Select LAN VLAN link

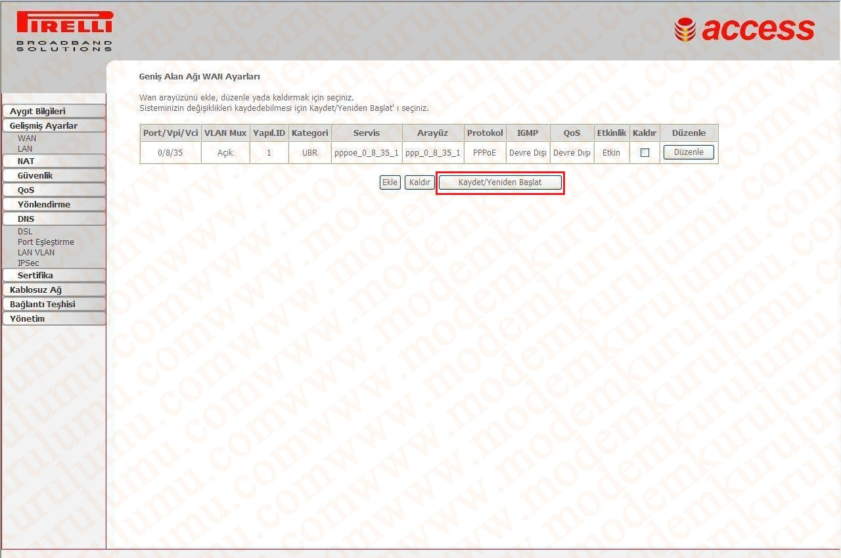point(36,253)
